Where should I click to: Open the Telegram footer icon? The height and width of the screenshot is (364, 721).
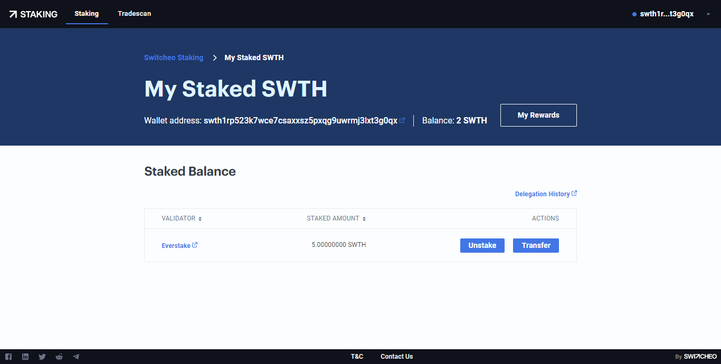pos(76,357)
